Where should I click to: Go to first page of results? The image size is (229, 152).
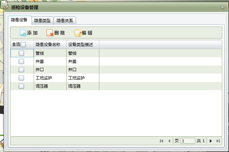click(161, 141)
